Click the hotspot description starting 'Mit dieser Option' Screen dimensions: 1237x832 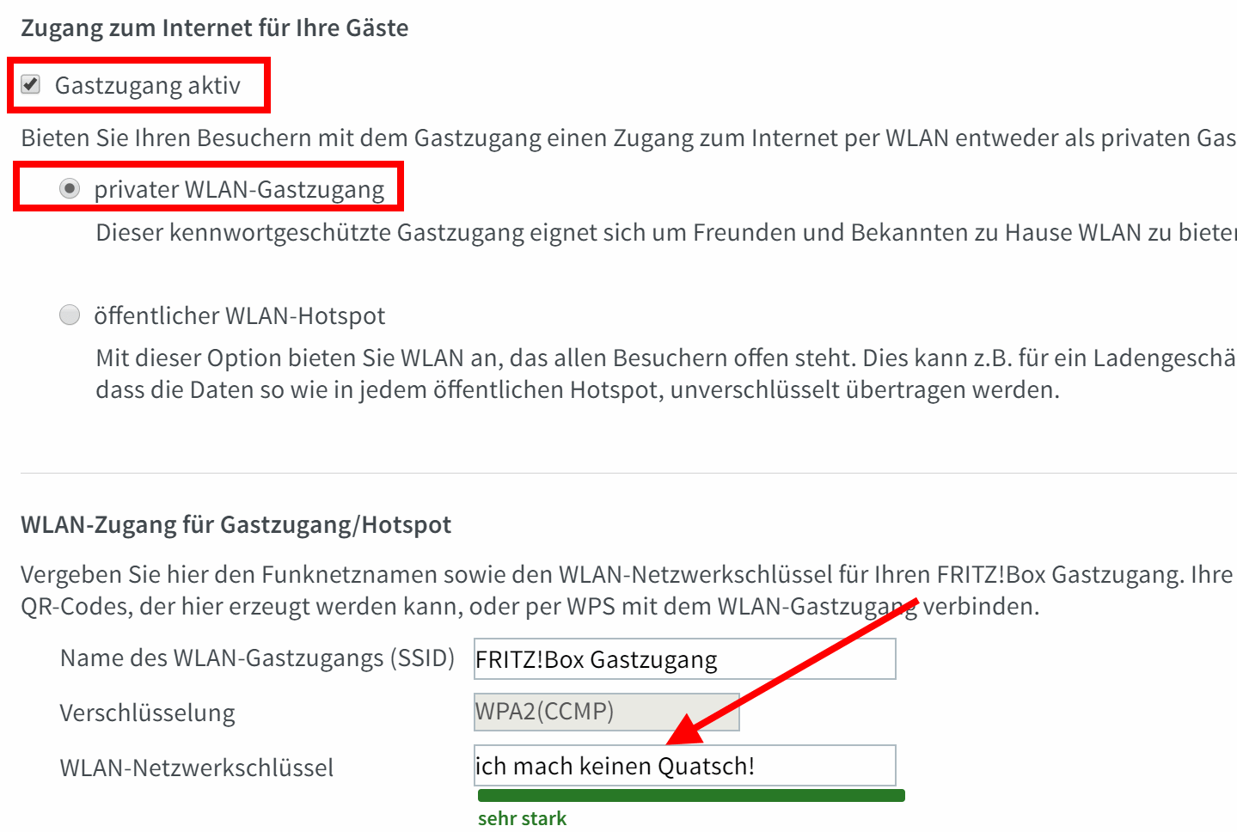(x=666, y=374)
